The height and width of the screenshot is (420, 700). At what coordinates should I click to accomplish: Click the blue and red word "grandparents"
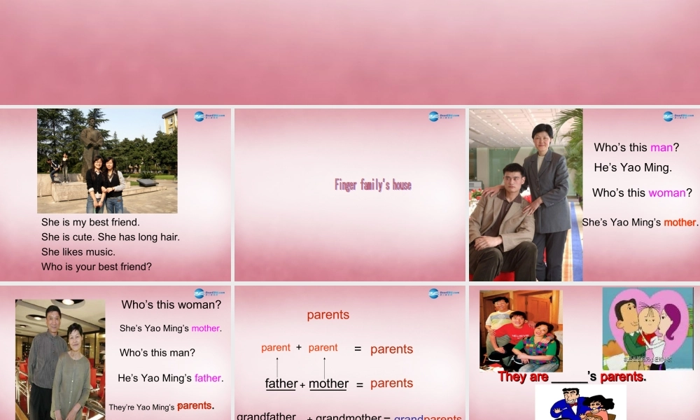point(428,417)
